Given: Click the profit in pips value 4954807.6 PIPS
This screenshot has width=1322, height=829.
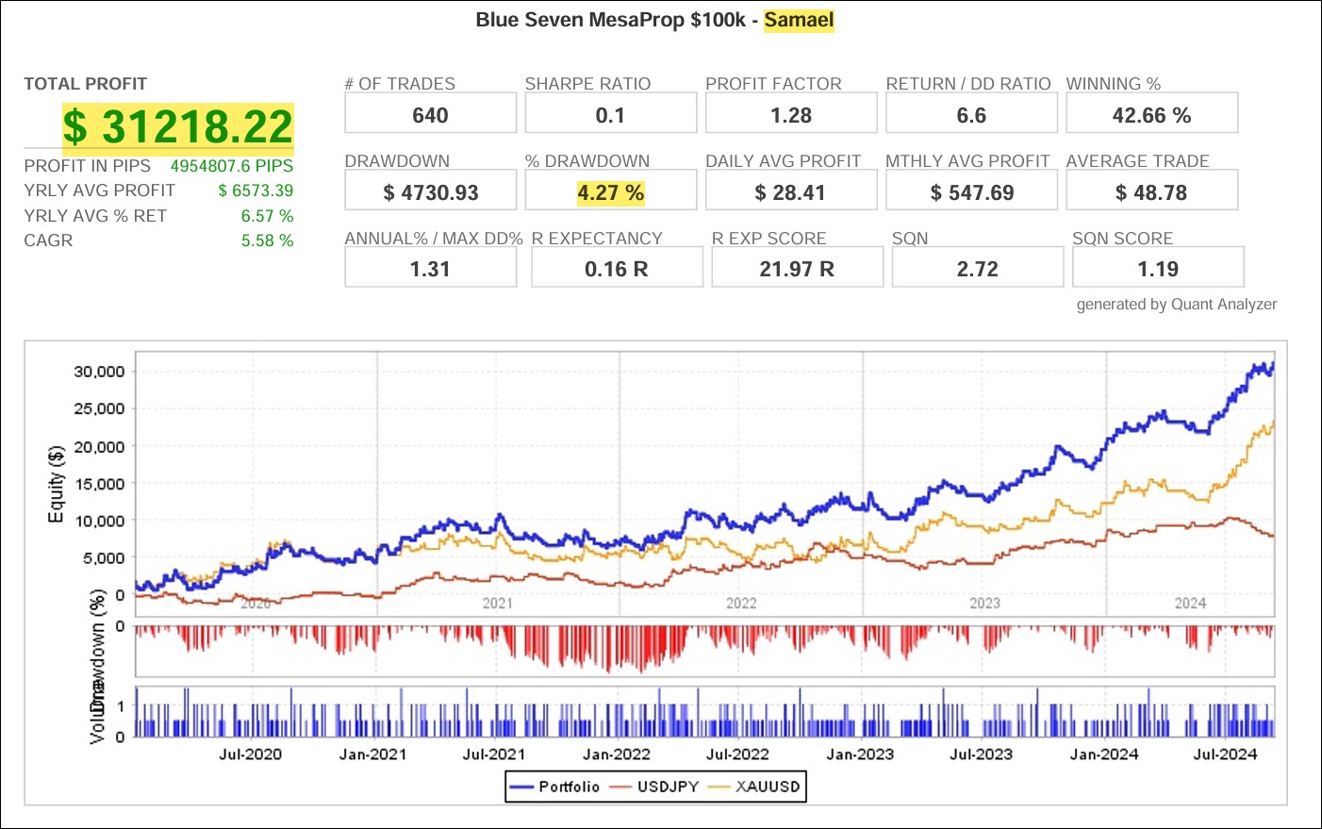Looking at the screenshot, I should (x=232, y=166).
